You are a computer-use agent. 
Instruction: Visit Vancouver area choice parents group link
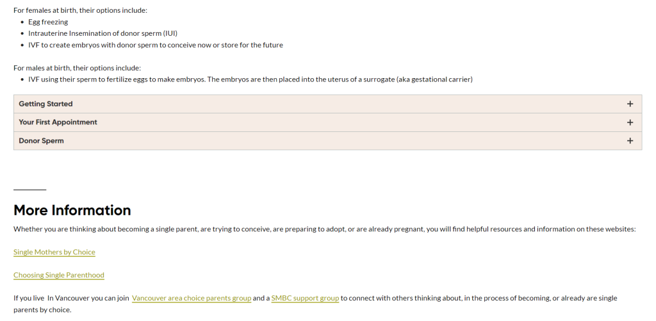tap(192, 299)
